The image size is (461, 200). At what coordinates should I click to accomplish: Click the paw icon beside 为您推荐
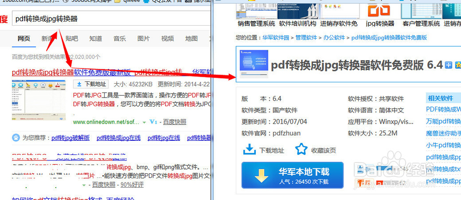(16, 137)
